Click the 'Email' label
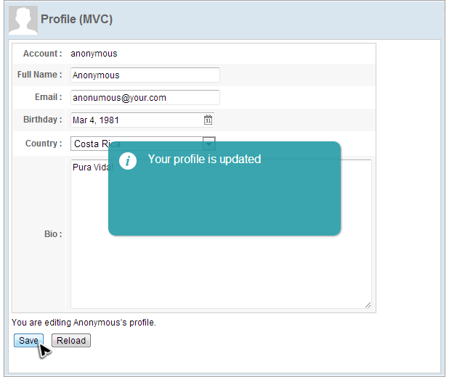Screen dimensions: 449x377 pyautogui.click(x=48, y=97)
